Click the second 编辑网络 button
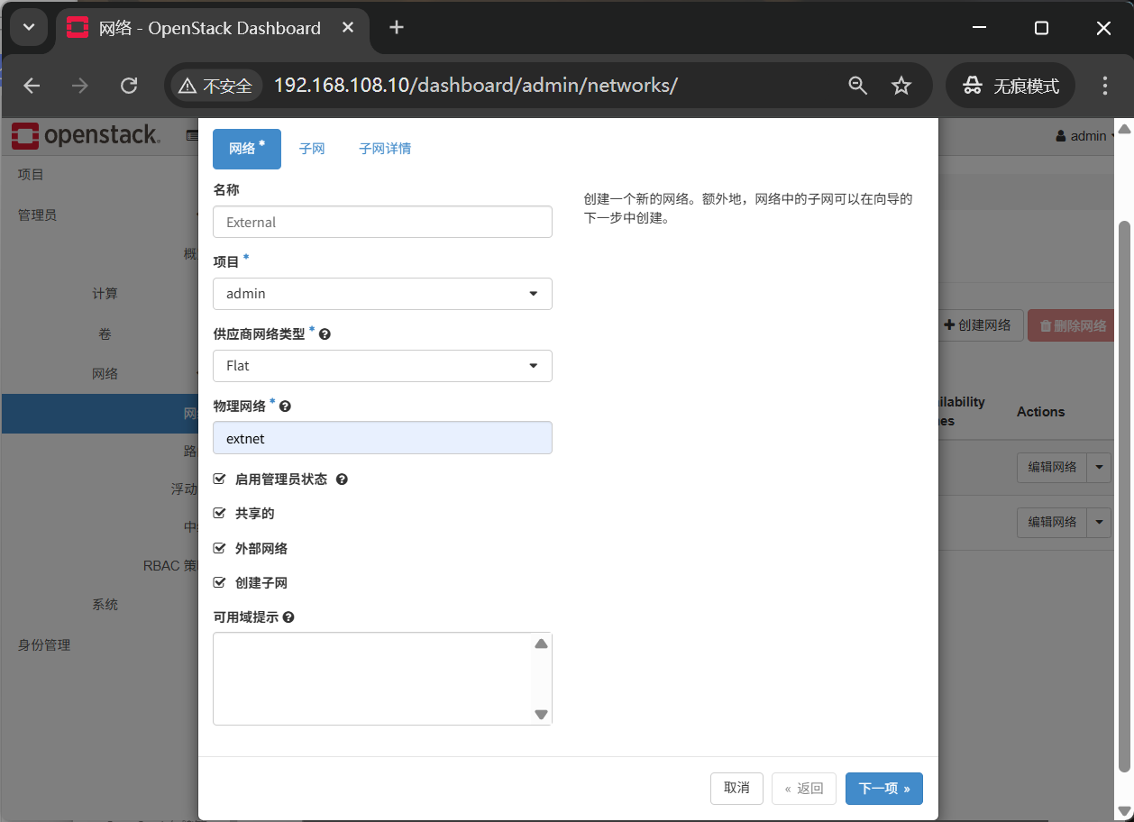The height and width of the screenshot is (822, 1134). [1052, 522]
